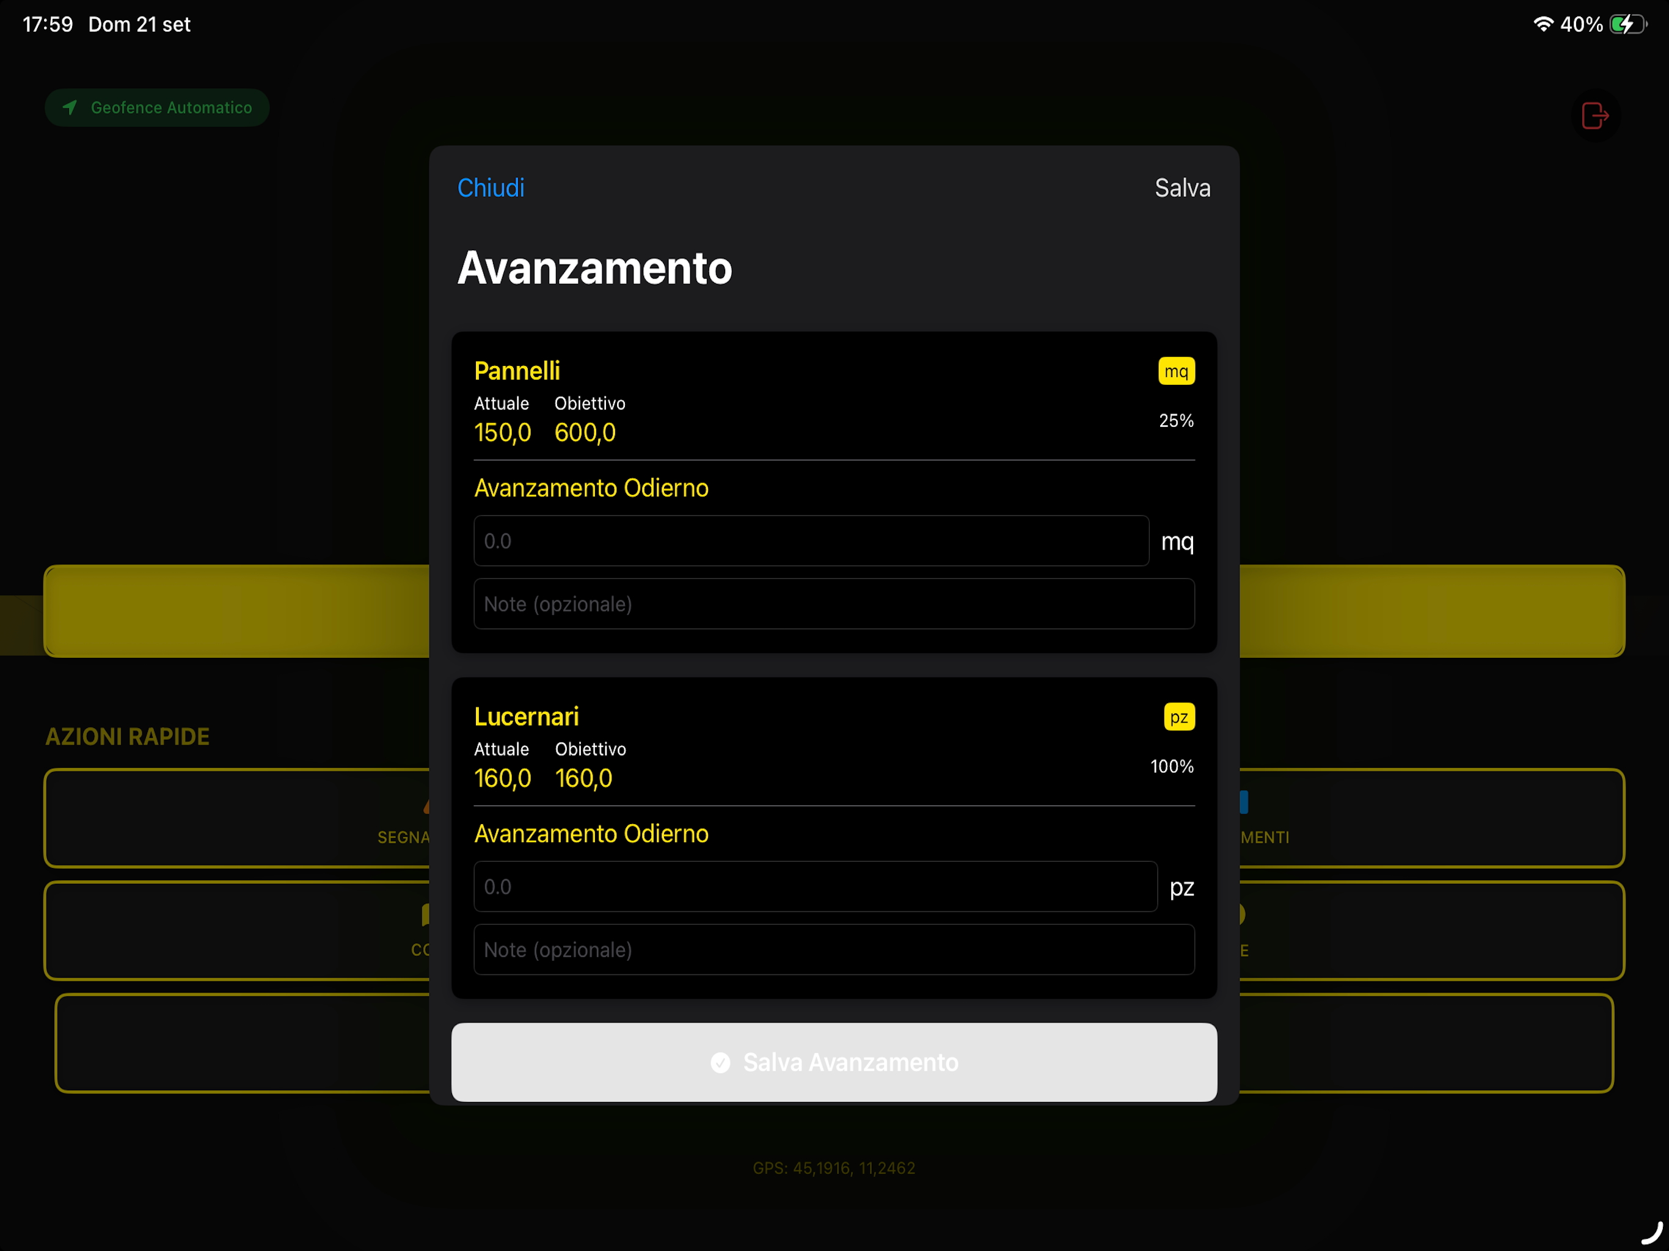This screenshot has height=1251, width=1669.
Task: Tap Pannelli Attuale value 150,0
Action: (503, 432)
